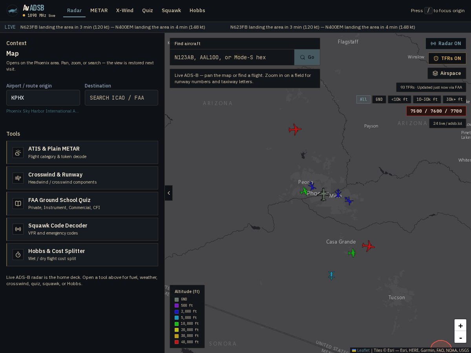Click the 10,000 ft green legend swatch

point(177,324)
